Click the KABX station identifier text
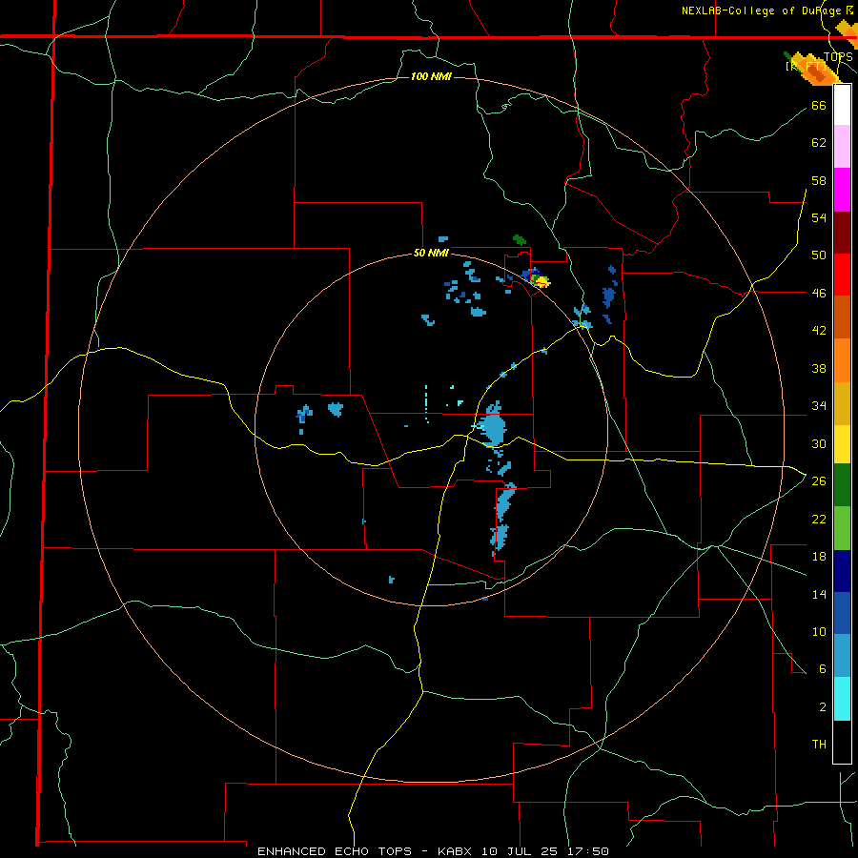The height and width of the screenshot is (858, 858). (x=457, y=851)
